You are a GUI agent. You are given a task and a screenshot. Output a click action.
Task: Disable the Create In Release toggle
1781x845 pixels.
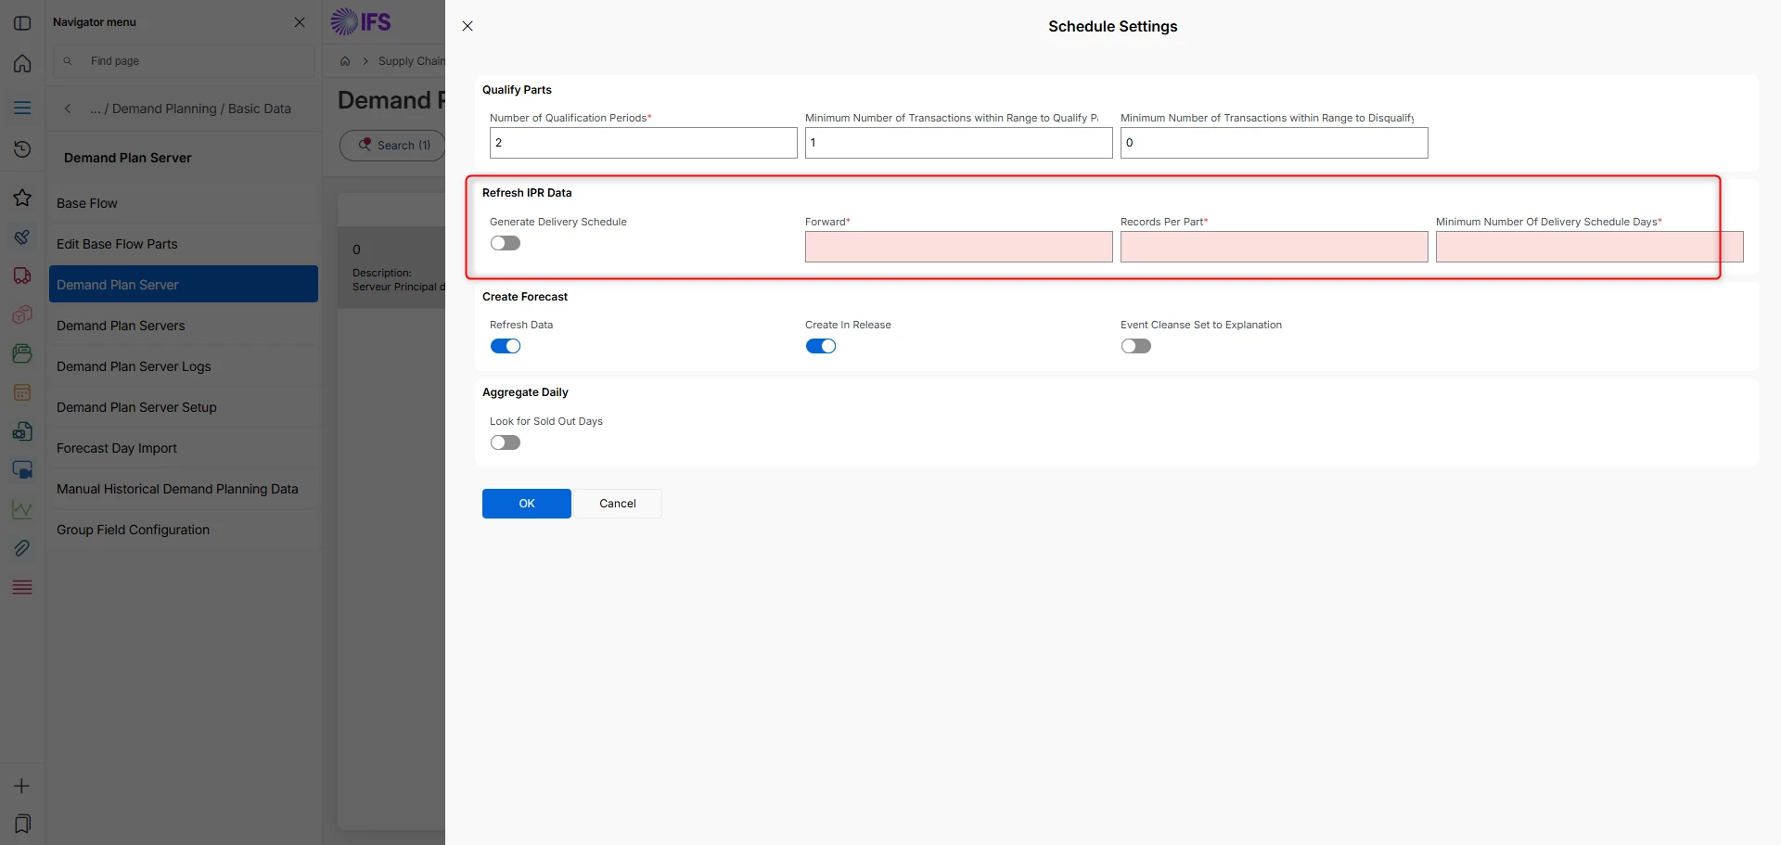821,346
